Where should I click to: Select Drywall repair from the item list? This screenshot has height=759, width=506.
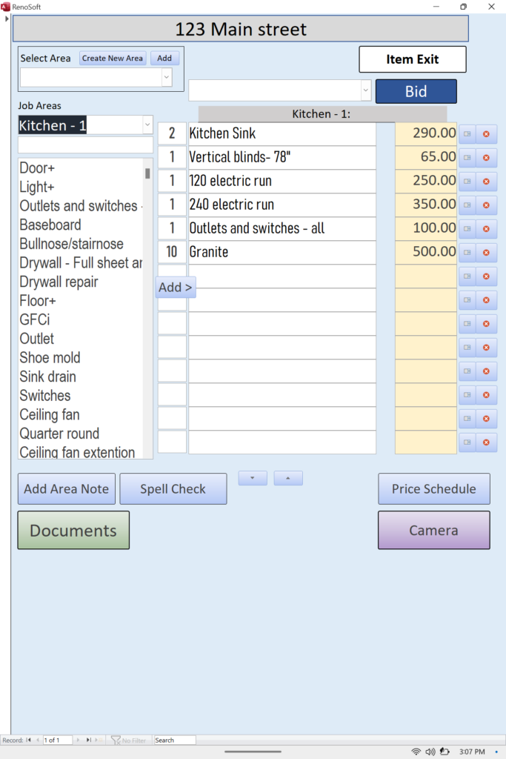click(59, 282)
